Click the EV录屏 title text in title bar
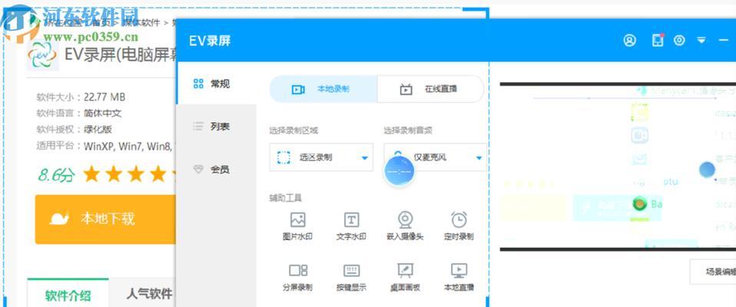 (210, 41)
